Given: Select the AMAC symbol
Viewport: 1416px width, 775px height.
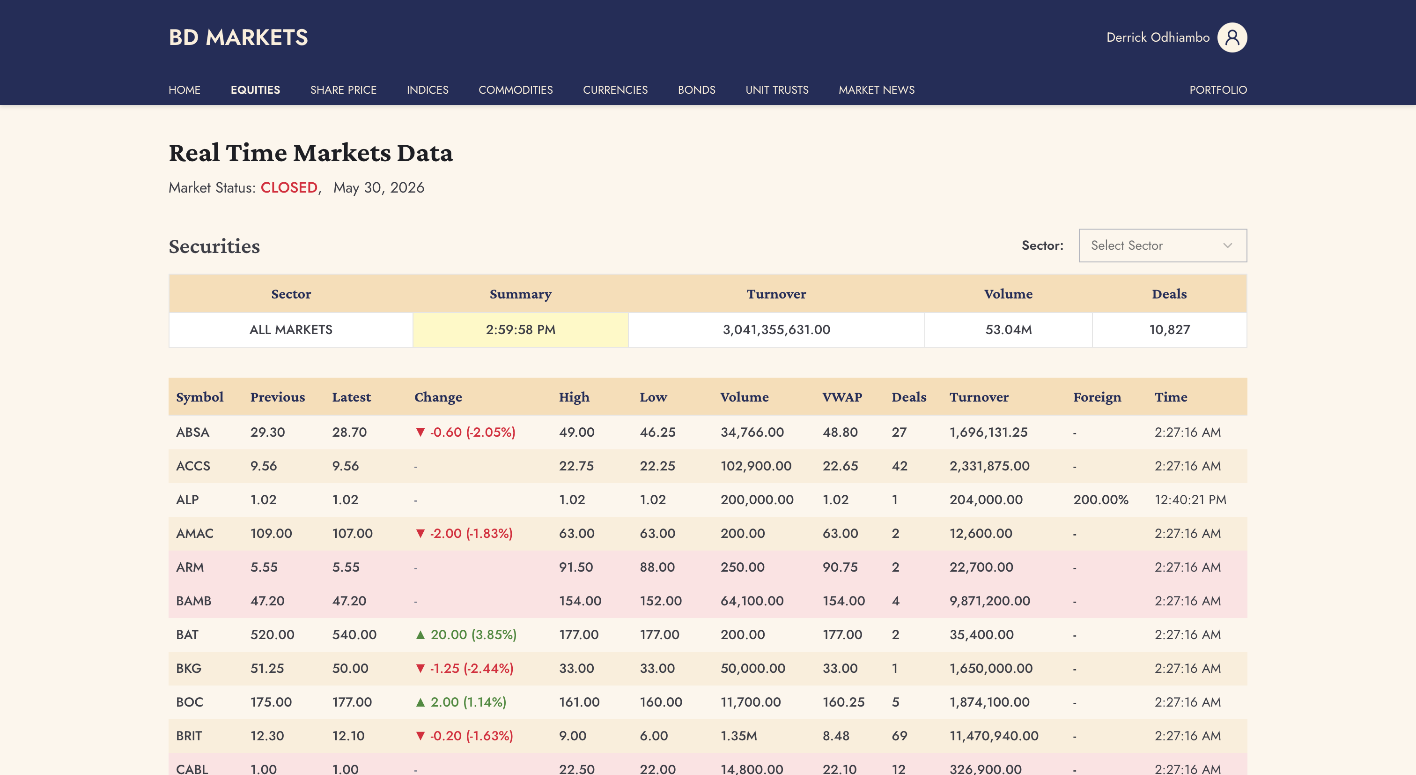Looking at the screenshot, I should [x=195, y=533].
